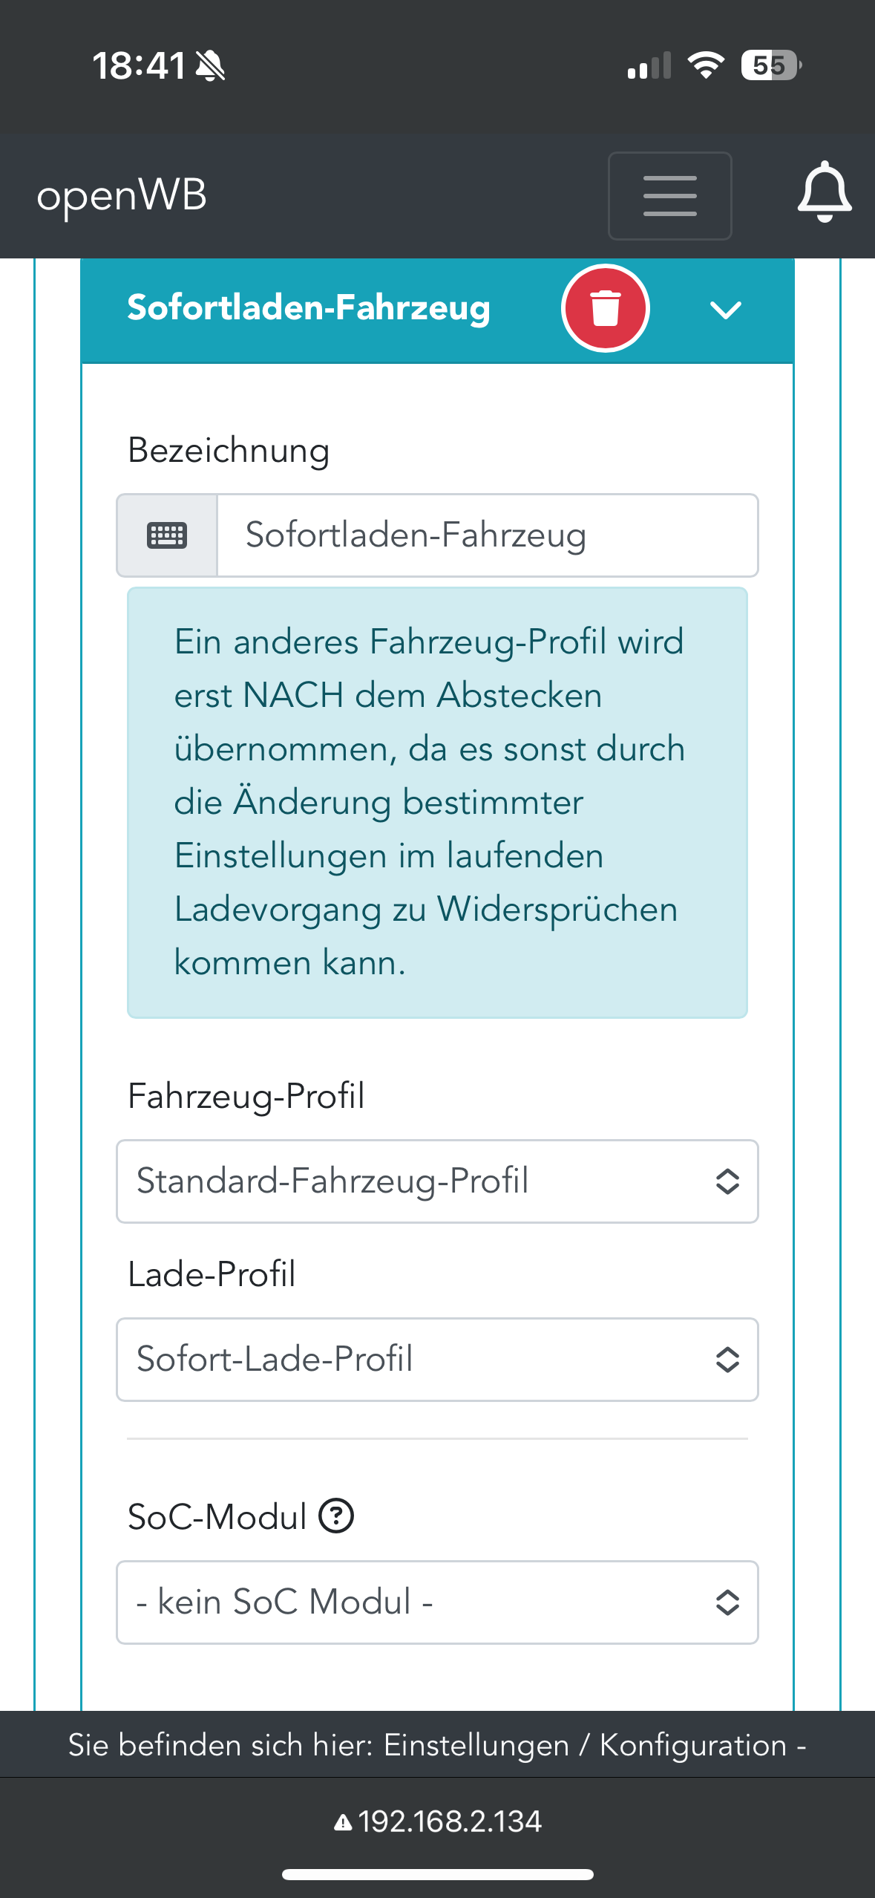Tap the cellular signal bars icon
Viewport: 875px width, 1898px height.
coord(649,66)
